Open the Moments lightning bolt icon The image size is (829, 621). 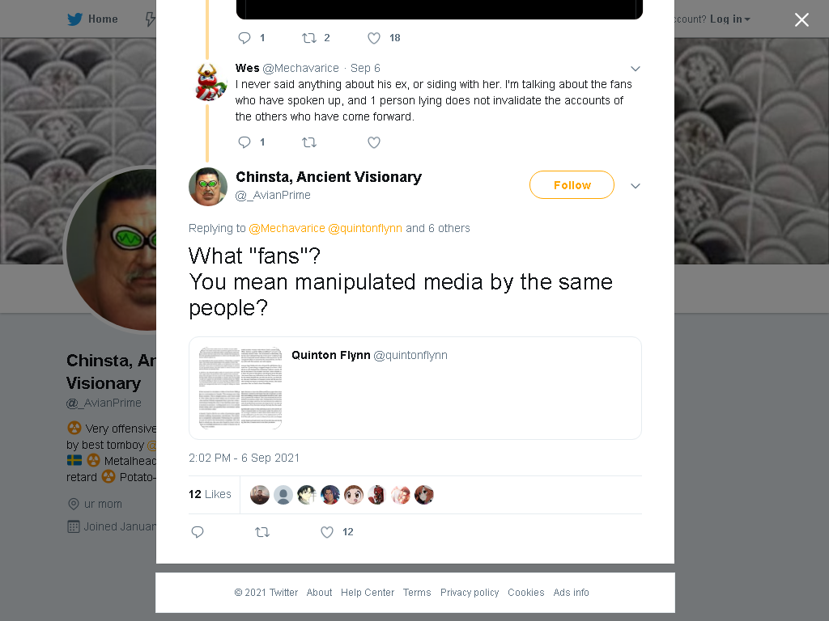tap(150, 19)
